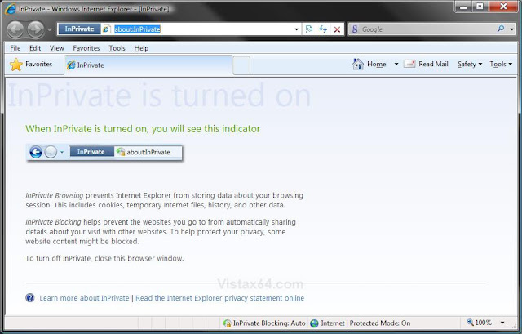This screenshot has height=334, width=522.
Task: Open the search provider dropdown arrow
Action: (x=511, y=29)
